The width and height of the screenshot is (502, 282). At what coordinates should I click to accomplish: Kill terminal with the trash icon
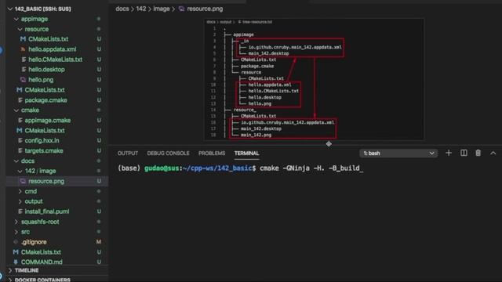point(478,154)
